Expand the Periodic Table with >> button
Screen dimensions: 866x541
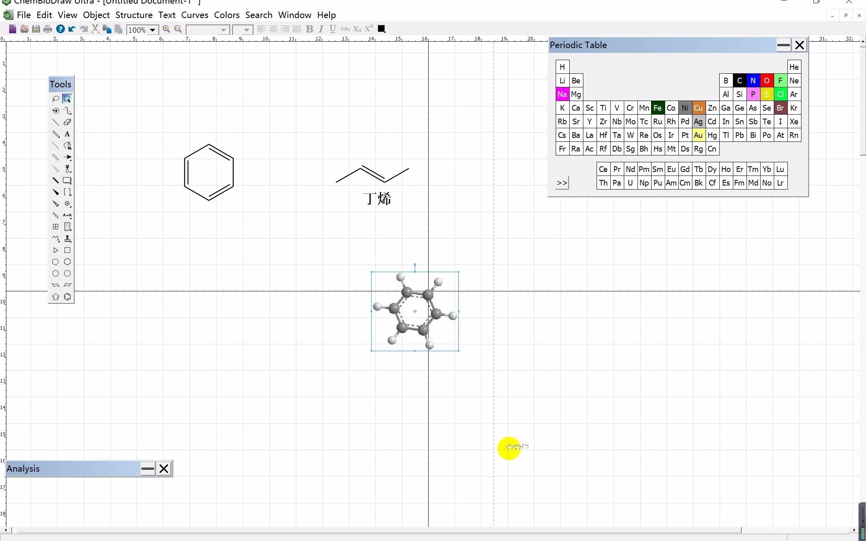561,182
